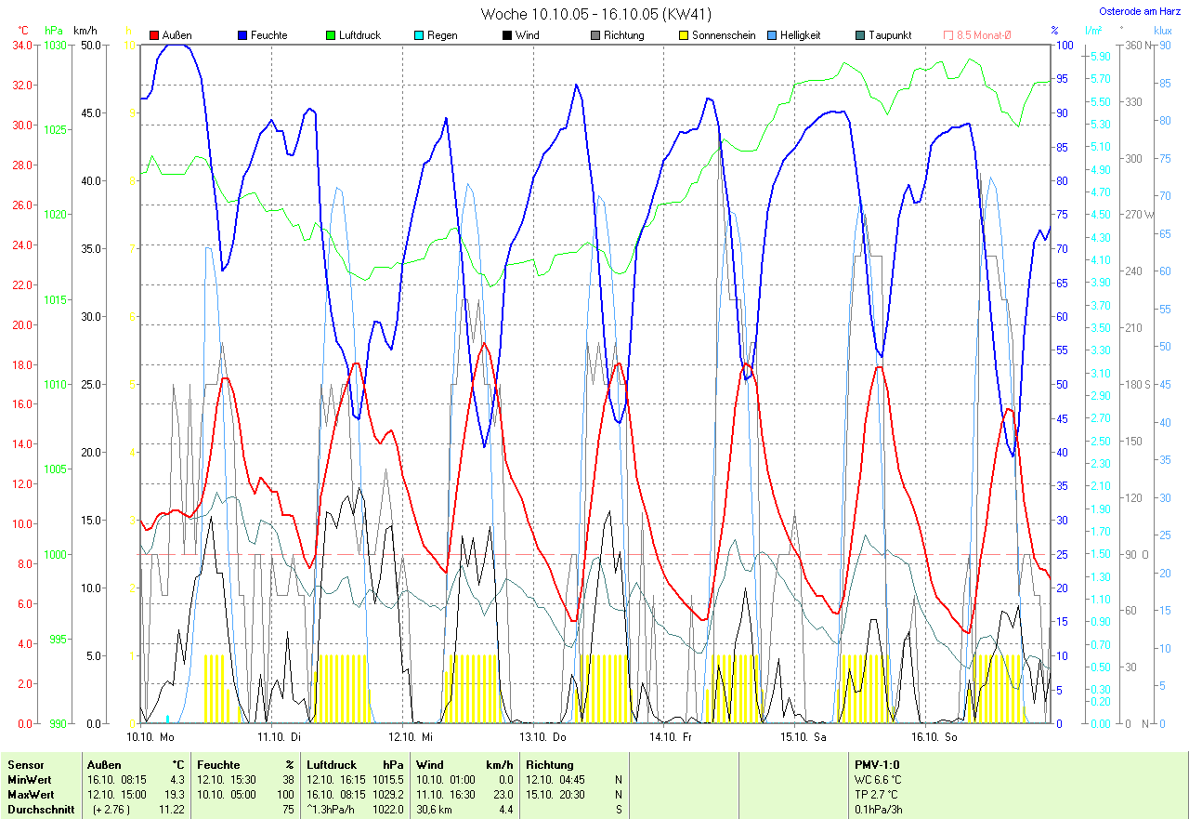Image resolution: width=1189 pixels, height=819 pixels.
Task: Select the 16.10. So date marker
Action: click(935, 736)
